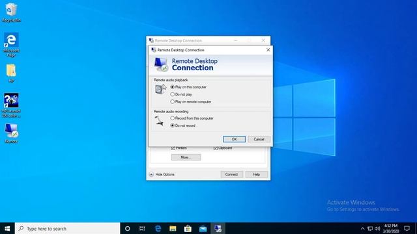Viewport: 417px width, 234px height.
Task: Click Help in the Remote Desktop window
Action: (256, 174)
